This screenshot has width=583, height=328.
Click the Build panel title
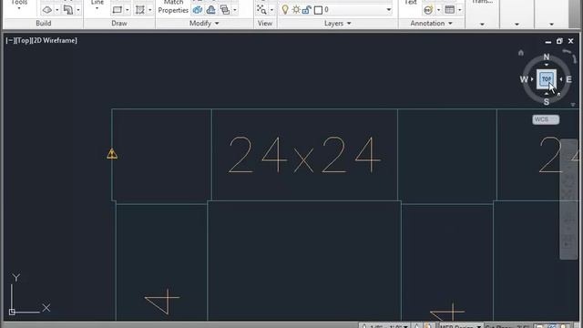click(44, 24)
